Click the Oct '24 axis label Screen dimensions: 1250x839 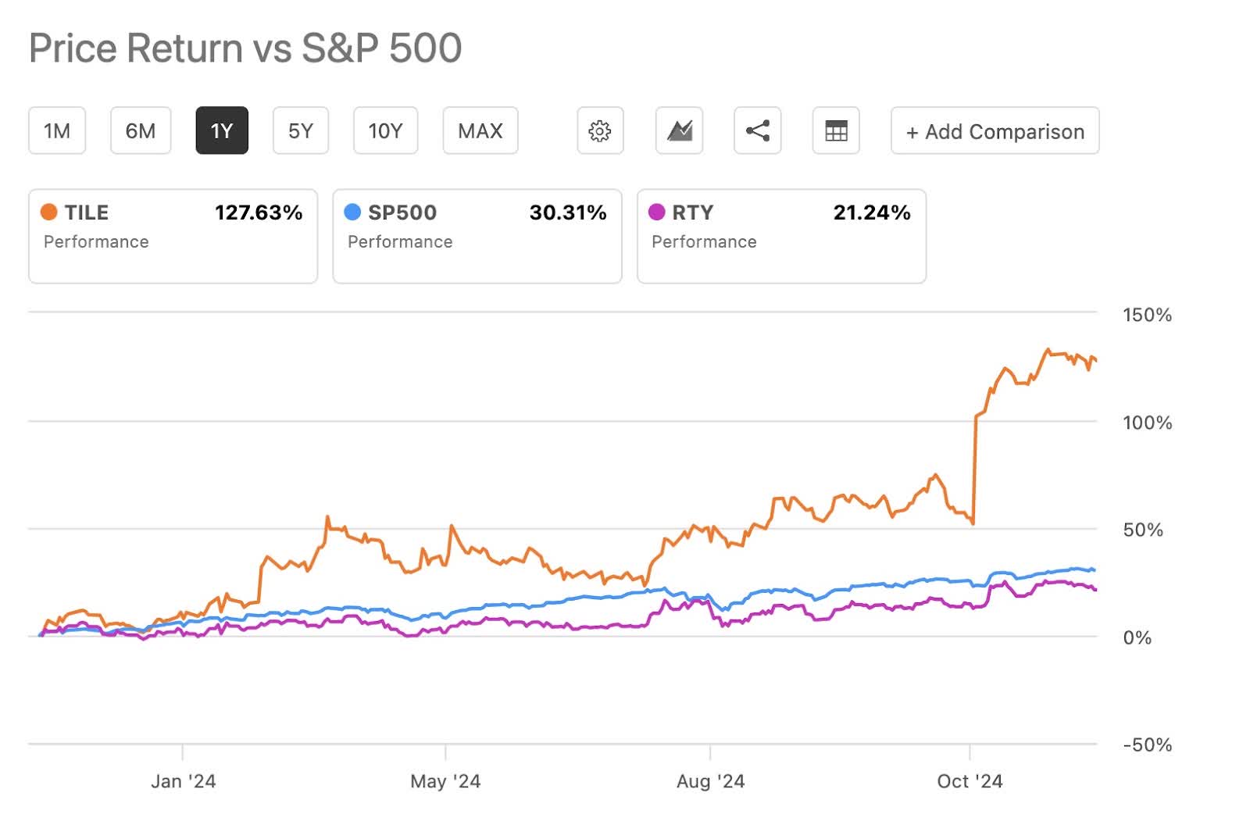970,781
